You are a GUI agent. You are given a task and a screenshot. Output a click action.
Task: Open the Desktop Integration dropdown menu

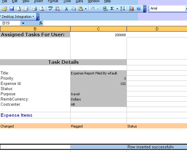coord(18,17)
